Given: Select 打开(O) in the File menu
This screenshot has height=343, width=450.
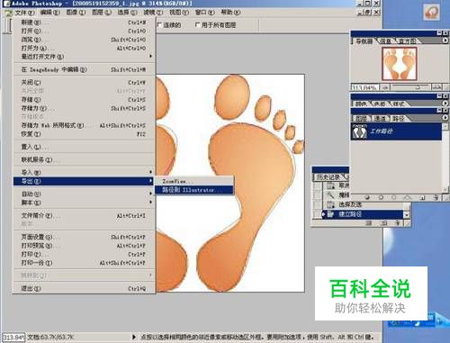Looking at the screenshot, I should pyautogui.click(x=84, y=31).
